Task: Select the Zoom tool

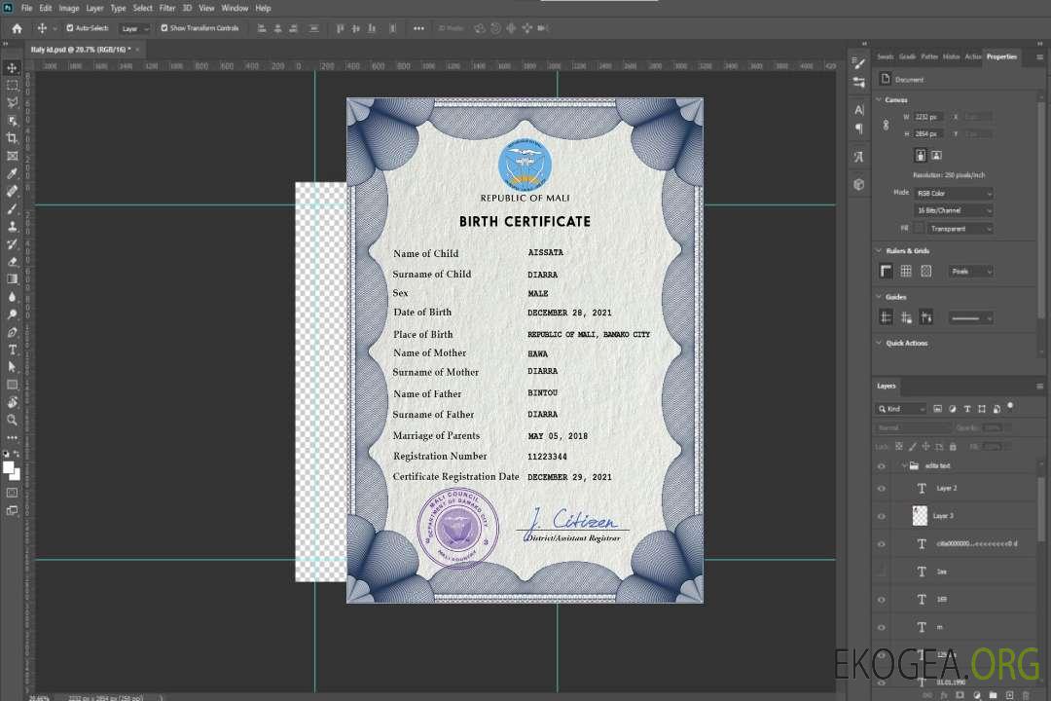Action: [13, 420]
